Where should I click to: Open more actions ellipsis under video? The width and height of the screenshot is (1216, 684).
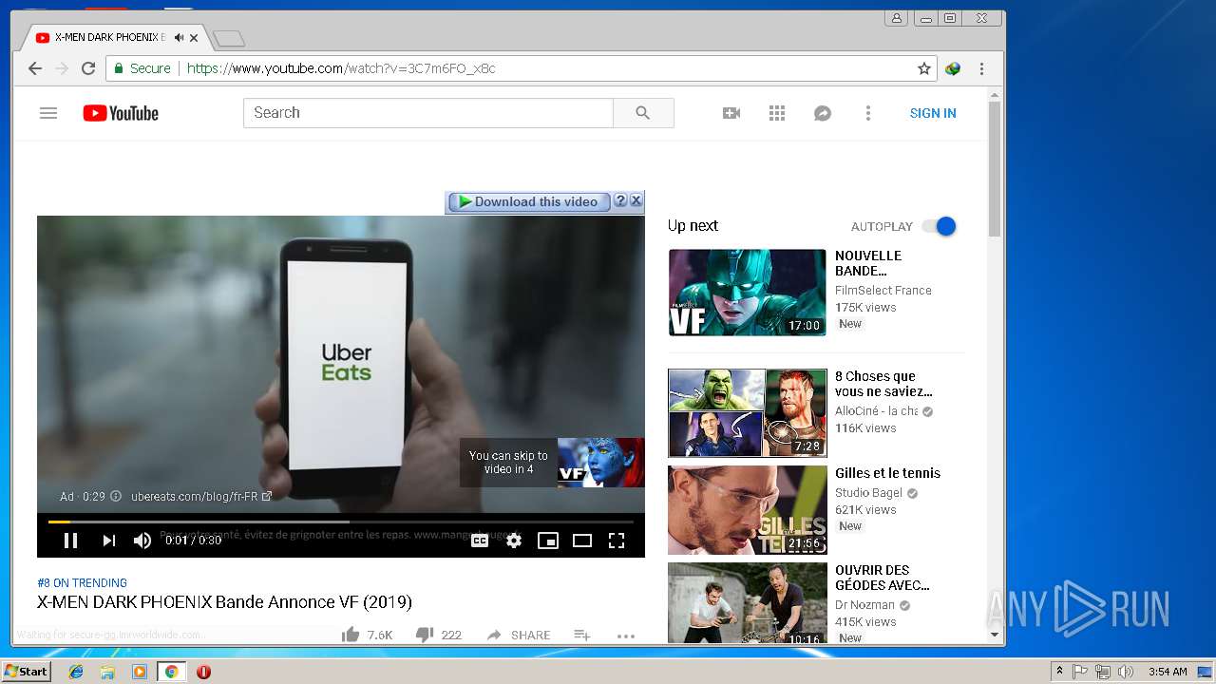coord(625,636)
